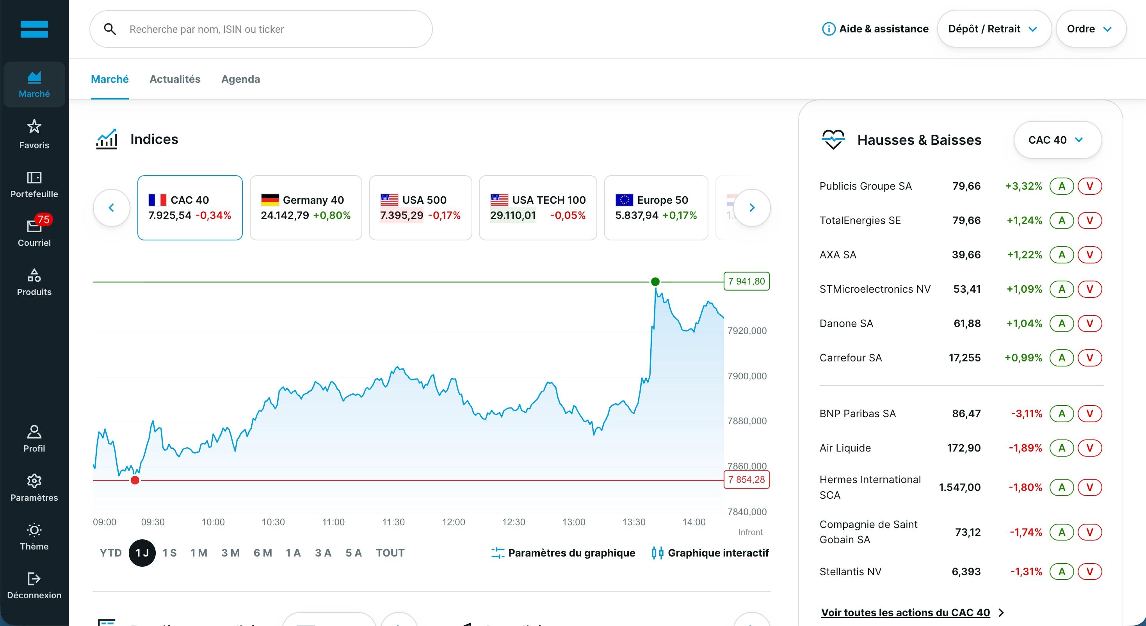Expand Ordre dropdown
The image size is (1146, 626).
click(1091, 29)
